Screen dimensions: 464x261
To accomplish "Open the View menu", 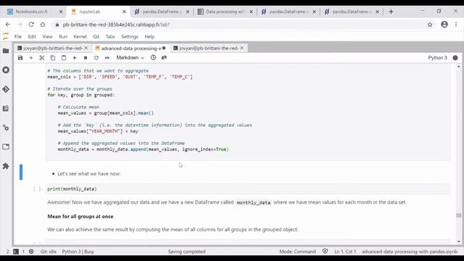I will click(x=47, y=37).
